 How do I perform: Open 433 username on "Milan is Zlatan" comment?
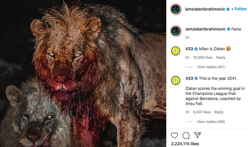coord(190,49)
